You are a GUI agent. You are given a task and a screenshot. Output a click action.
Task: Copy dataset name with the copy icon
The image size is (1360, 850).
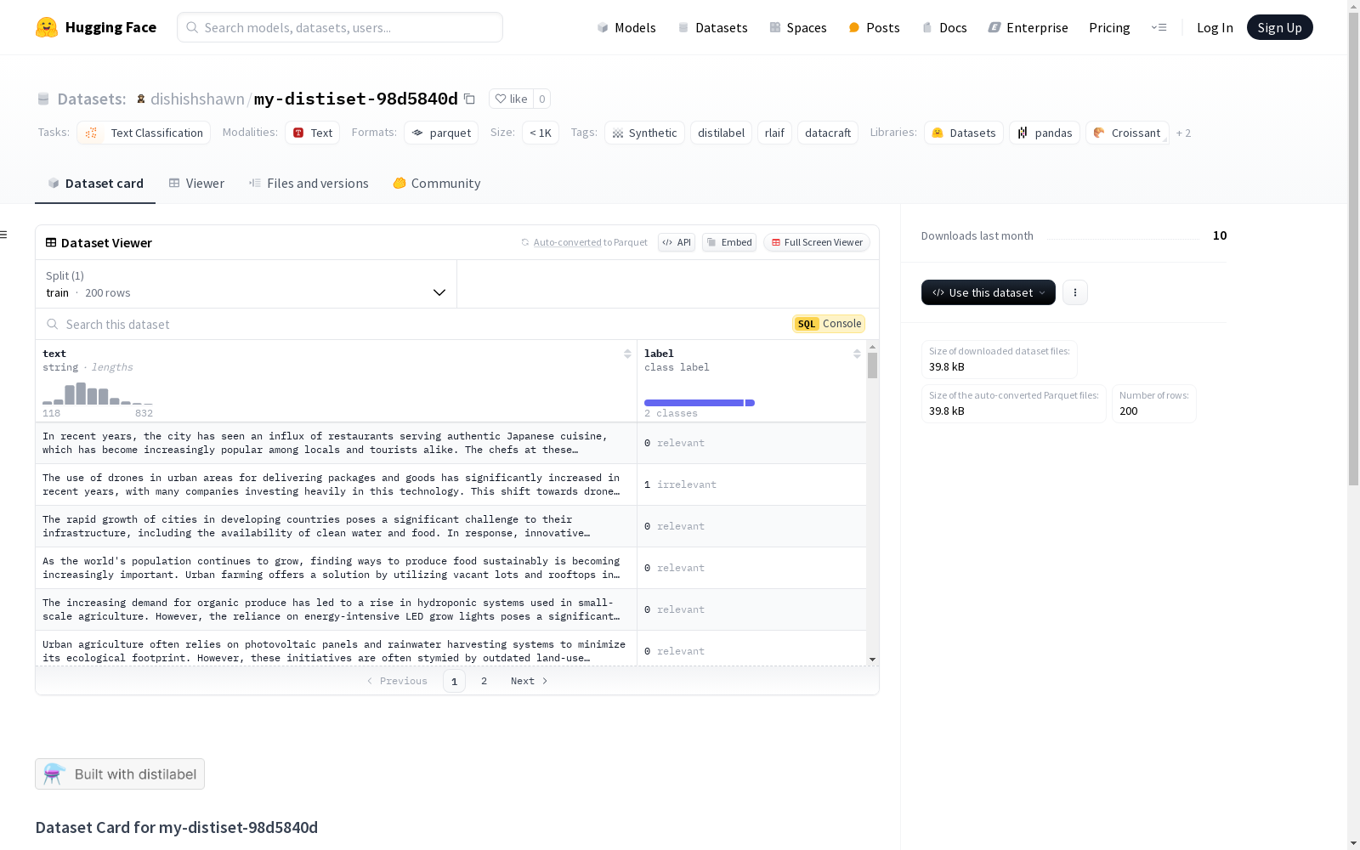pos(469,99)
